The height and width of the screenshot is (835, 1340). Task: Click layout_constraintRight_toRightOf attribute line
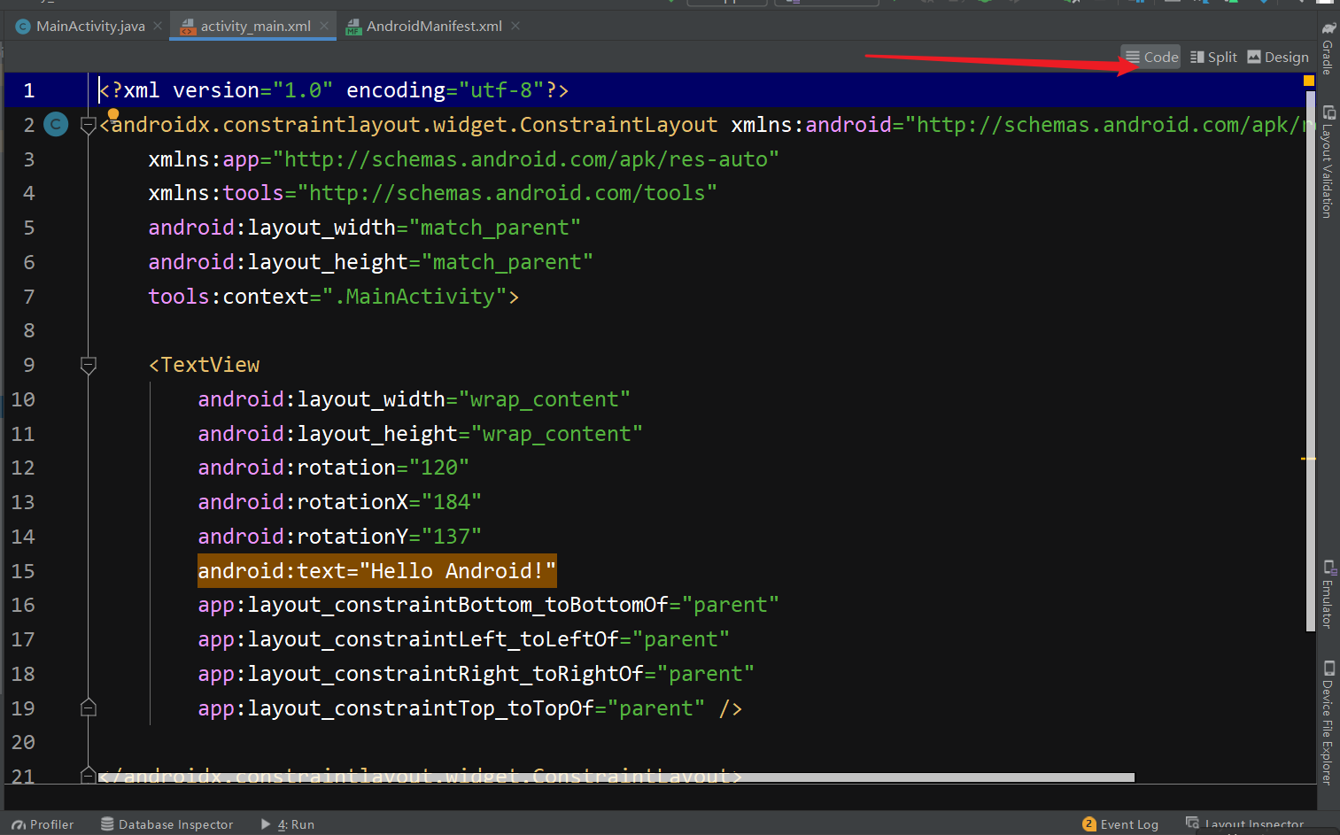pos(476,674)
